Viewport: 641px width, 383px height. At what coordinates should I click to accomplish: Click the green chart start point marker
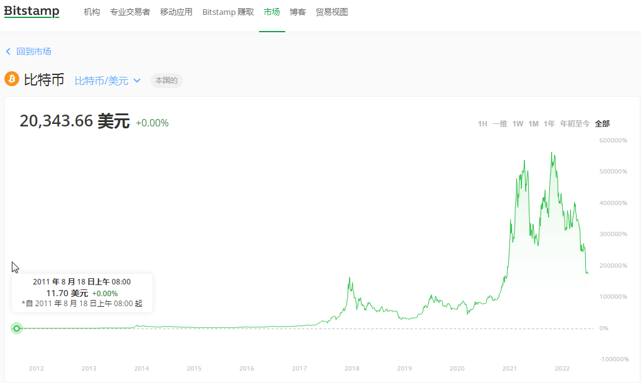point(17,328)
